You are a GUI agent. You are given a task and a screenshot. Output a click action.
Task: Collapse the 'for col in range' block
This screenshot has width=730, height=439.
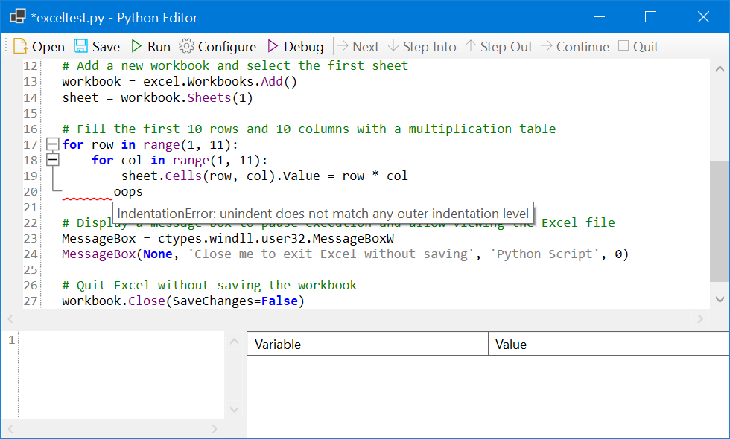(53, 160)
